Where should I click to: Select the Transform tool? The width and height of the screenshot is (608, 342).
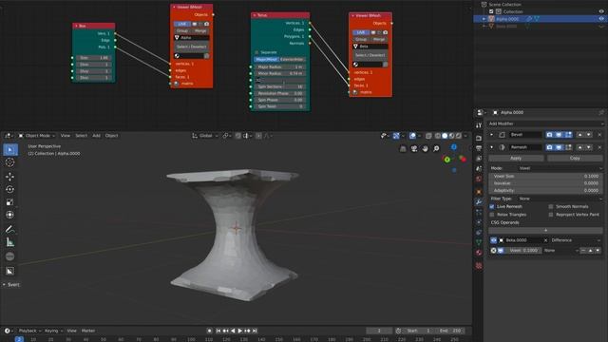click(10, 215)
